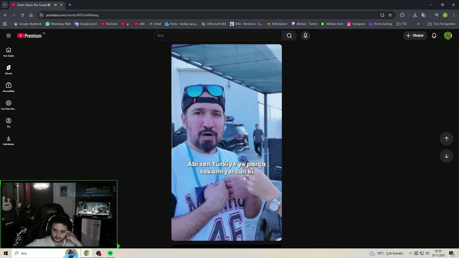Open AKU - Derslerim bookmark
The width and height of the screenshot is (459, 258).
[246, 24]
